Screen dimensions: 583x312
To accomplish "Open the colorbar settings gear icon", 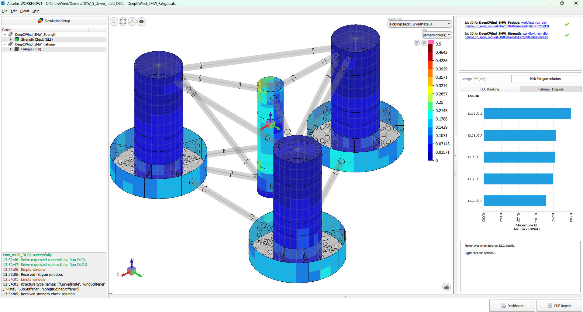I will pyautogui.click(x=416, y=43).
